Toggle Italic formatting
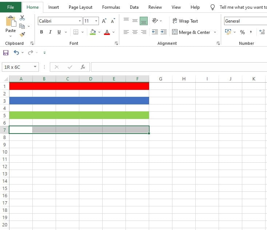Screen dimensions: 267x230 pos(50,32)
